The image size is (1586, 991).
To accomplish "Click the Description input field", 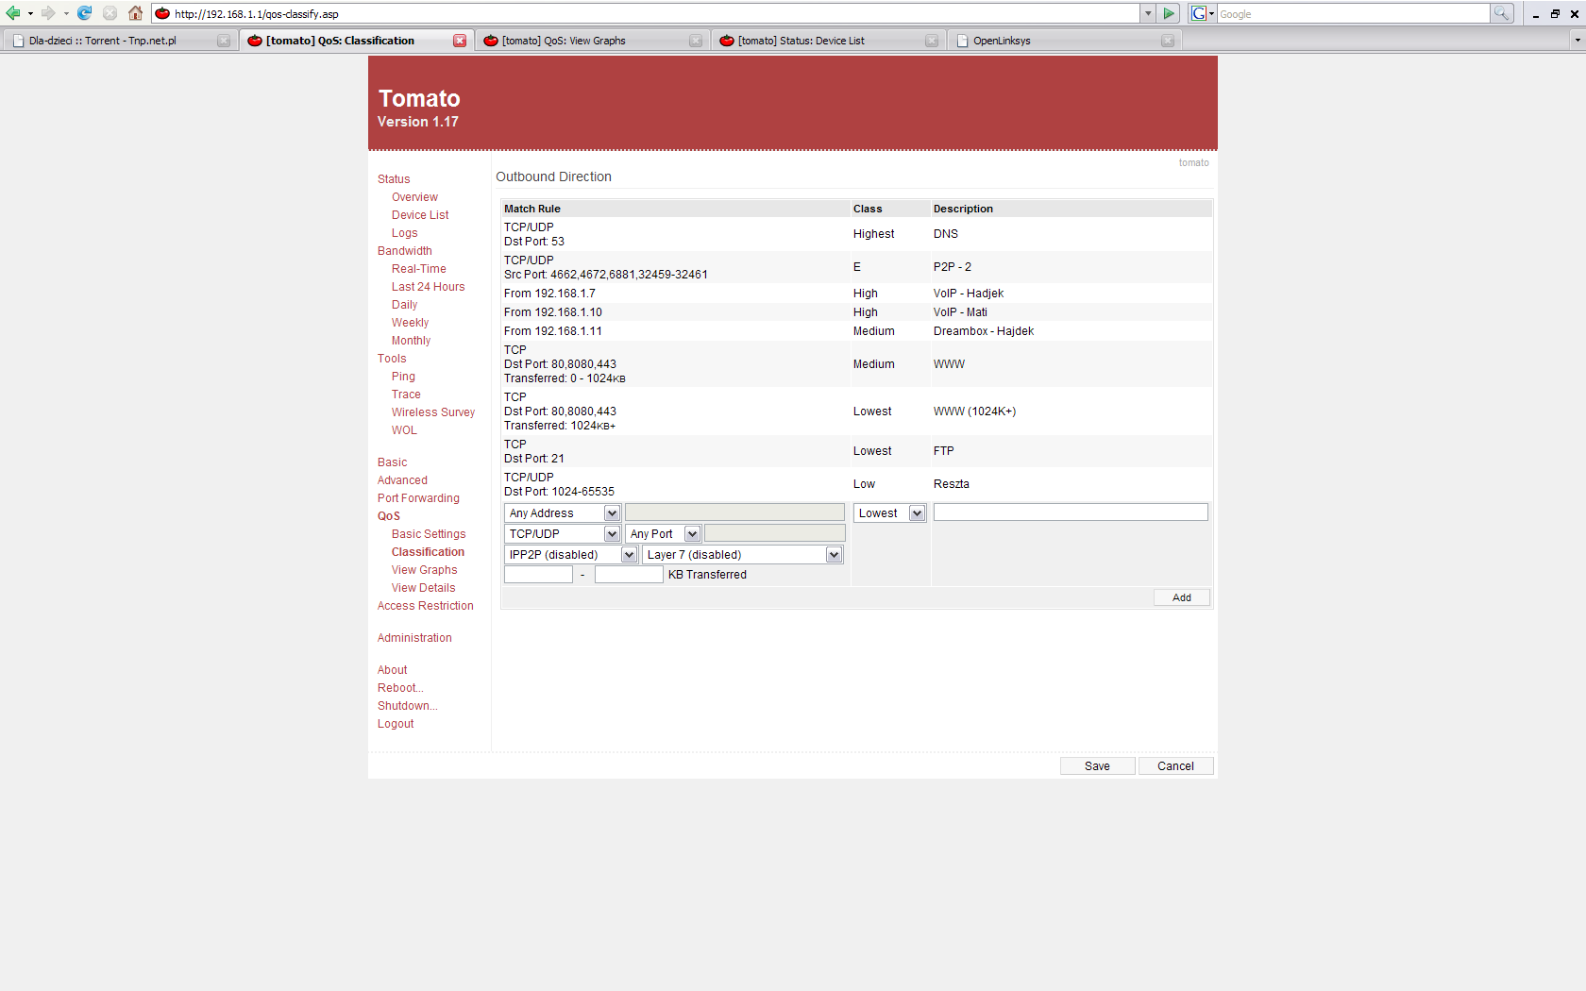I will coord(1071,512).
